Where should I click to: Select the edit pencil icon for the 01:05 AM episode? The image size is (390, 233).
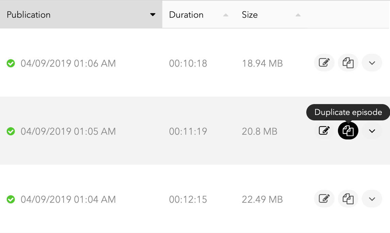324,131
